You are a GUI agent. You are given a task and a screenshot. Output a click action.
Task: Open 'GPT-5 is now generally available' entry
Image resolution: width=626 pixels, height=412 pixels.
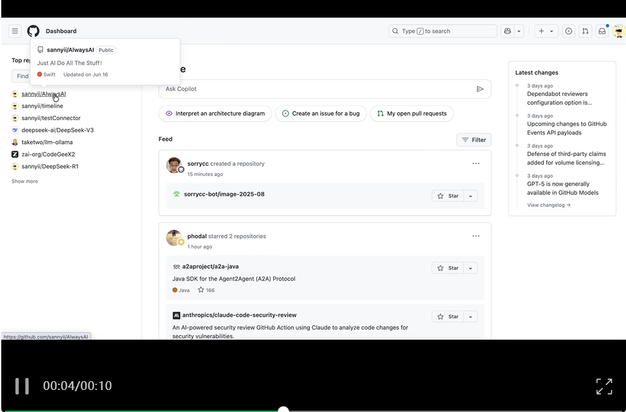click(x=562, y=188)
